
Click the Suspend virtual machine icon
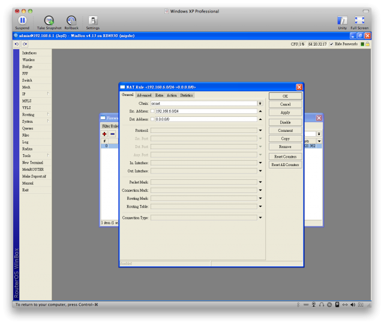(x=22, y=20)
